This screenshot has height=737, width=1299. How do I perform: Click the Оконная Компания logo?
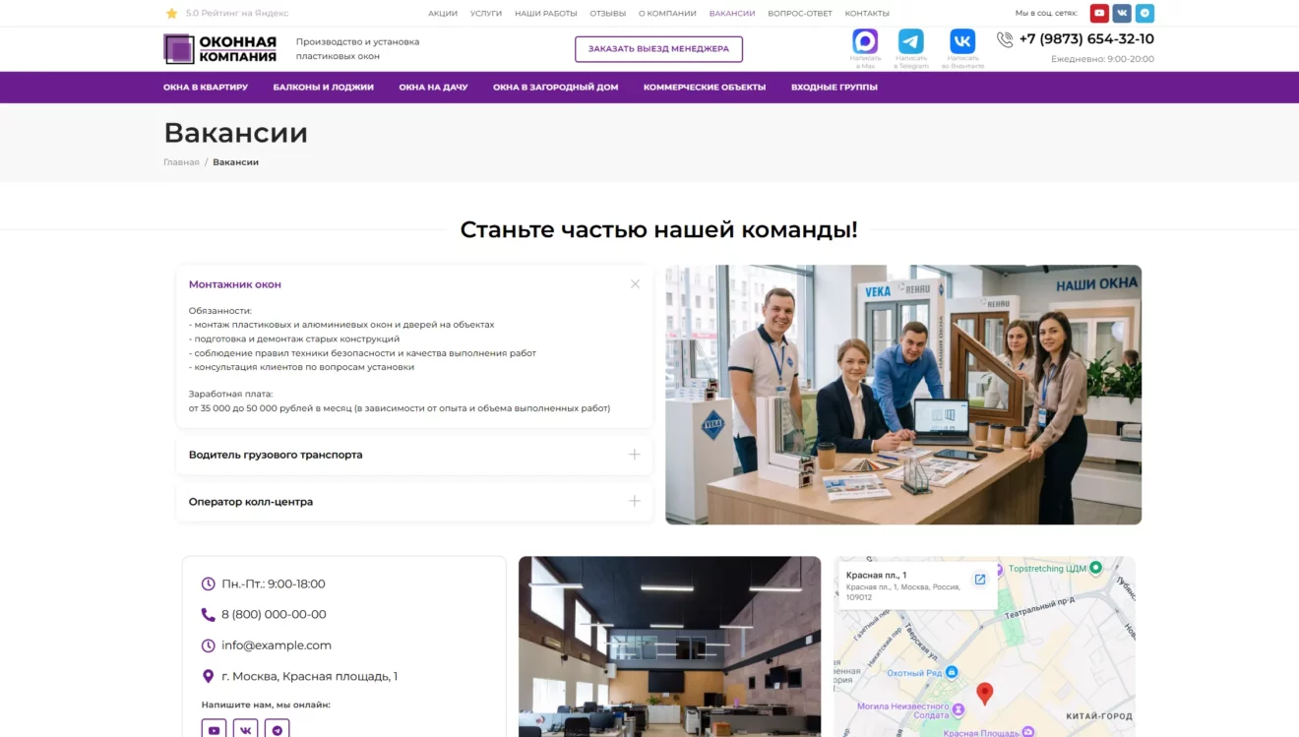[220, 49]
